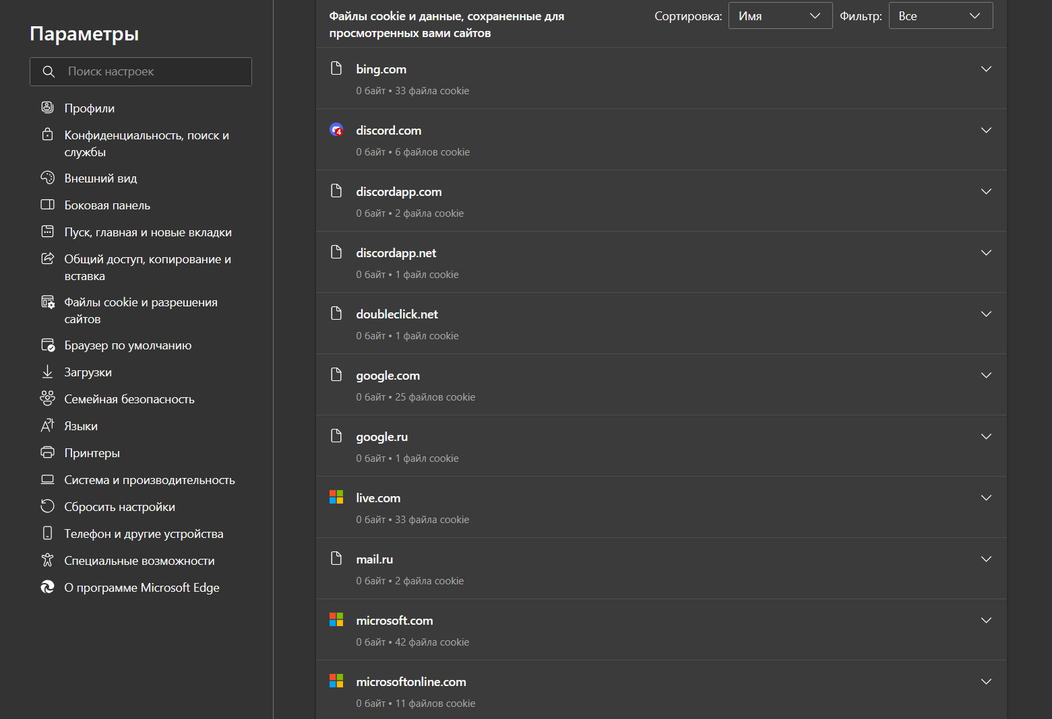The image size is (1052, 719).
Task: Click the mail.ru site name
Action: 375,559
